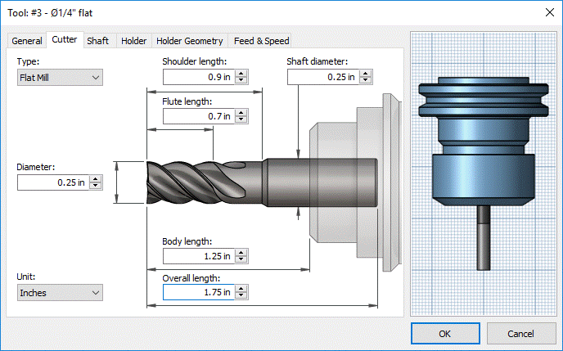Decrease Body length with down arrow
Viewport: 563px width, 351px height.
point(241,259)
